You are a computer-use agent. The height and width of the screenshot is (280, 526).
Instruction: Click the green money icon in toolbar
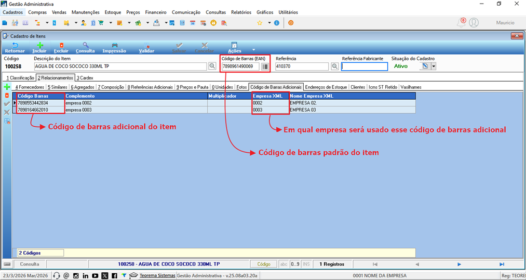(x=138, y=23)
